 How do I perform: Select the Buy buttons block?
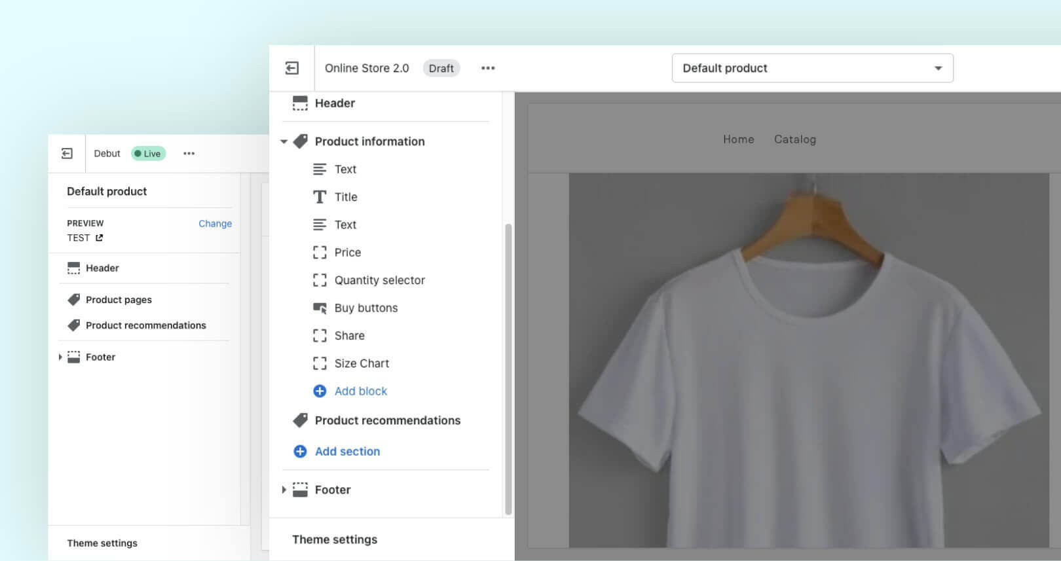(x=366, y=308)
